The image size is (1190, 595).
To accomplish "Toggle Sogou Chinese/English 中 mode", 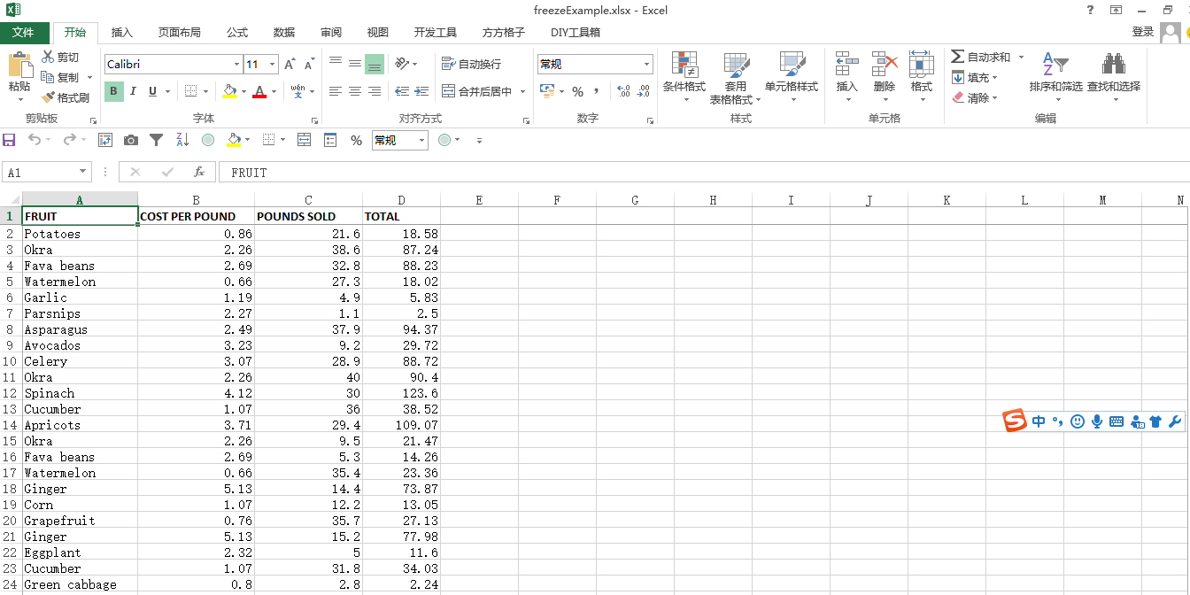I will pyautogui.click(x=1039, y=421).
